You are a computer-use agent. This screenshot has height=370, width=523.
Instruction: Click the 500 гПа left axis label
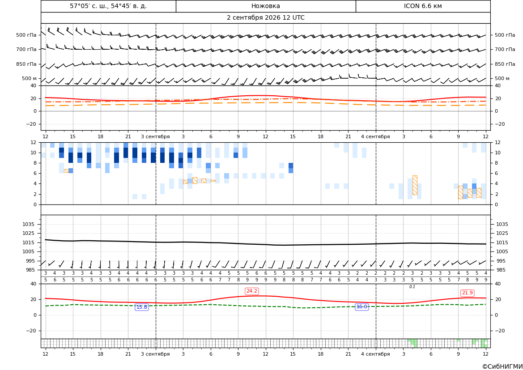pyautogui.click(x=26, y=35)
